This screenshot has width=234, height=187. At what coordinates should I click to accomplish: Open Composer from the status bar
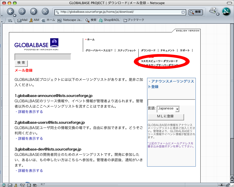22,185
